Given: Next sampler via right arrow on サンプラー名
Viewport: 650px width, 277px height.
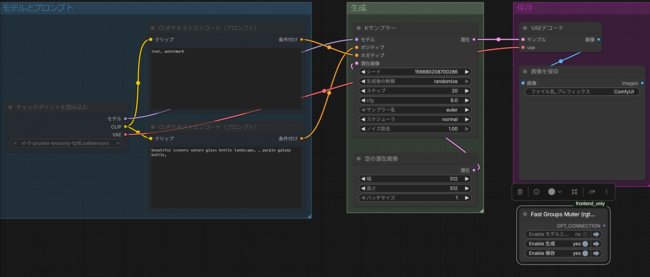Looking at the screenshot, I should [x=467, y=110].
